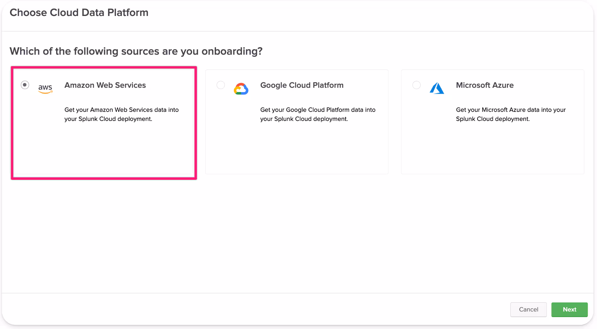Viewport: 597px width, 329px height.
Task: Click the pink highlight border around AWS
Action: click(x=103, y=178)
